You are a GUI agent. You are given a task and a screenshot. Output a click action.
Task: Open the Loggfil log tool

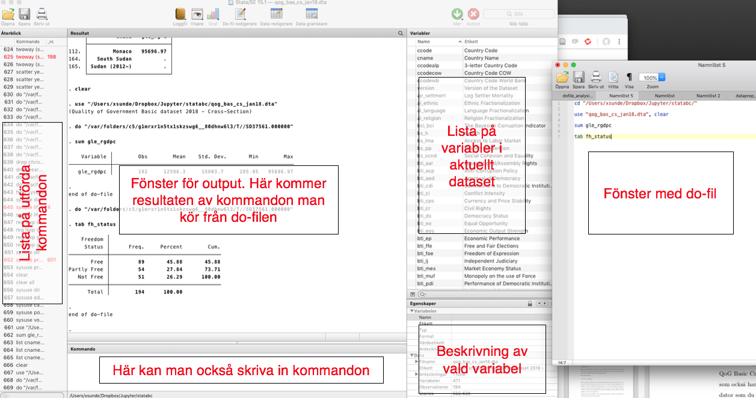pos(180,14)
